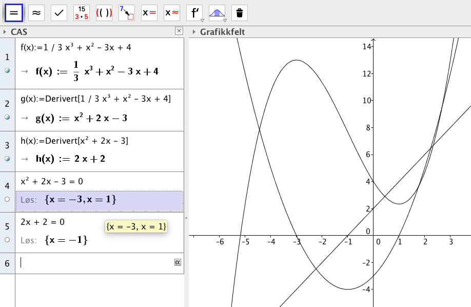Toggle visibility of f(x) in row 1
The height and width of the screenshot is (307, 471).
7,70
